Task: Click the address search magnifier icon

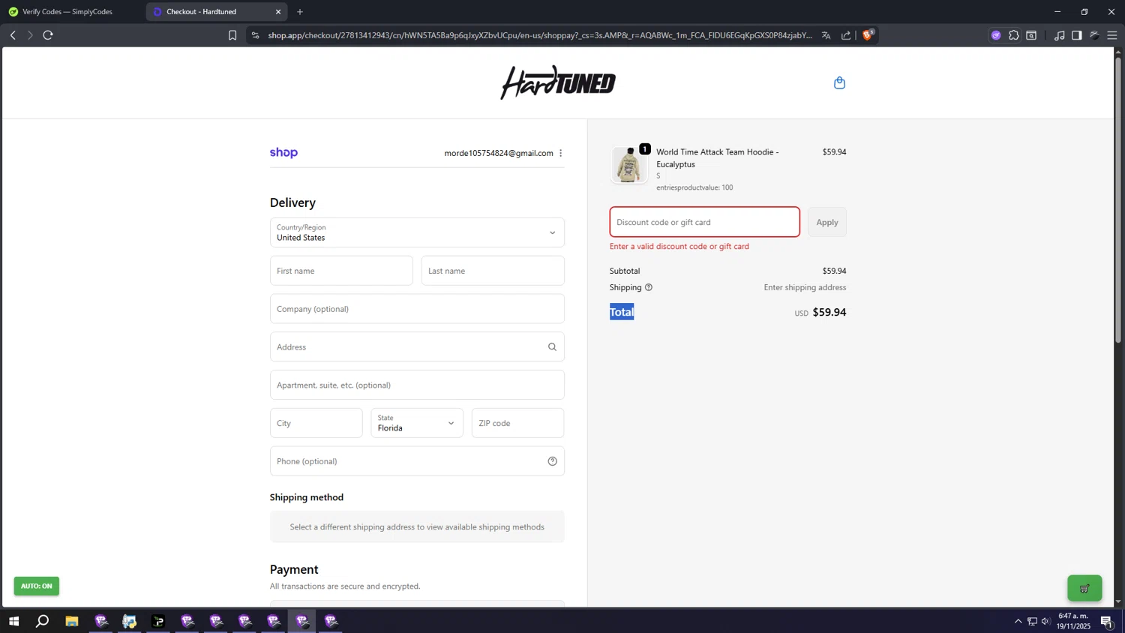Action: (x=552, y=346)
